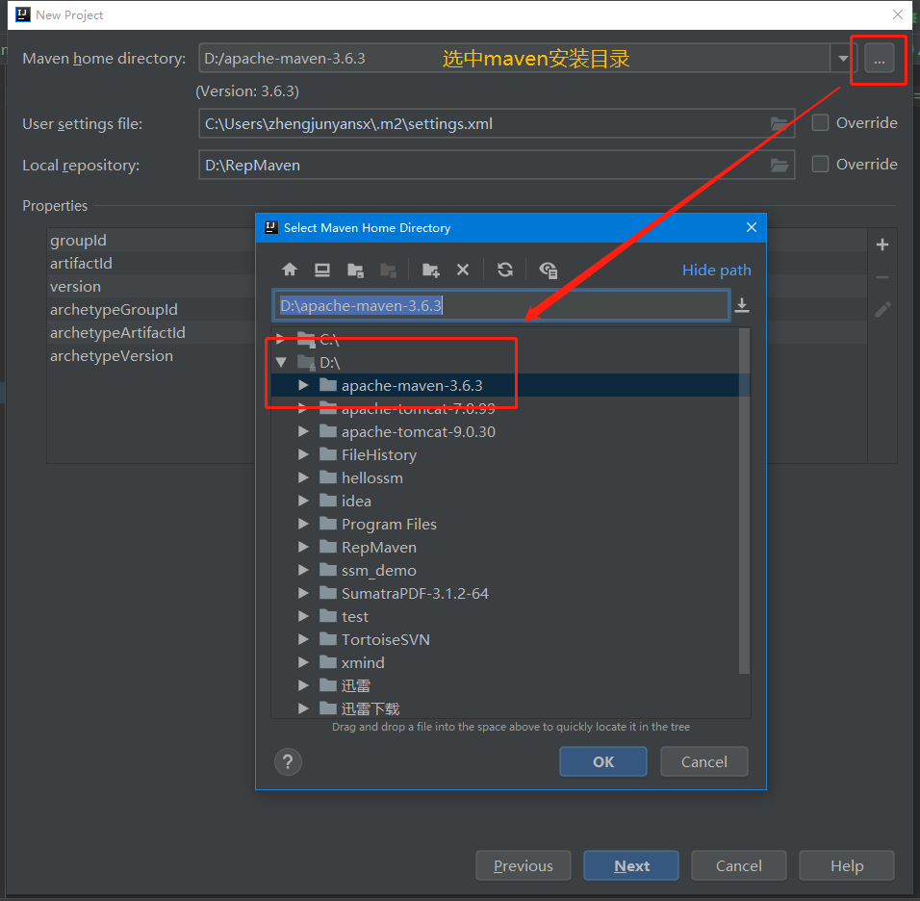Add property with the plus icon

[x=882, y=245]
